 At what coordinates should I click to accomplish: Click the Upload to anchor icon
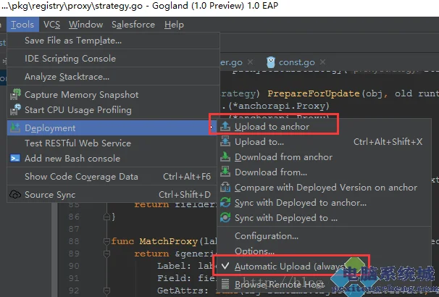[225, 127]
